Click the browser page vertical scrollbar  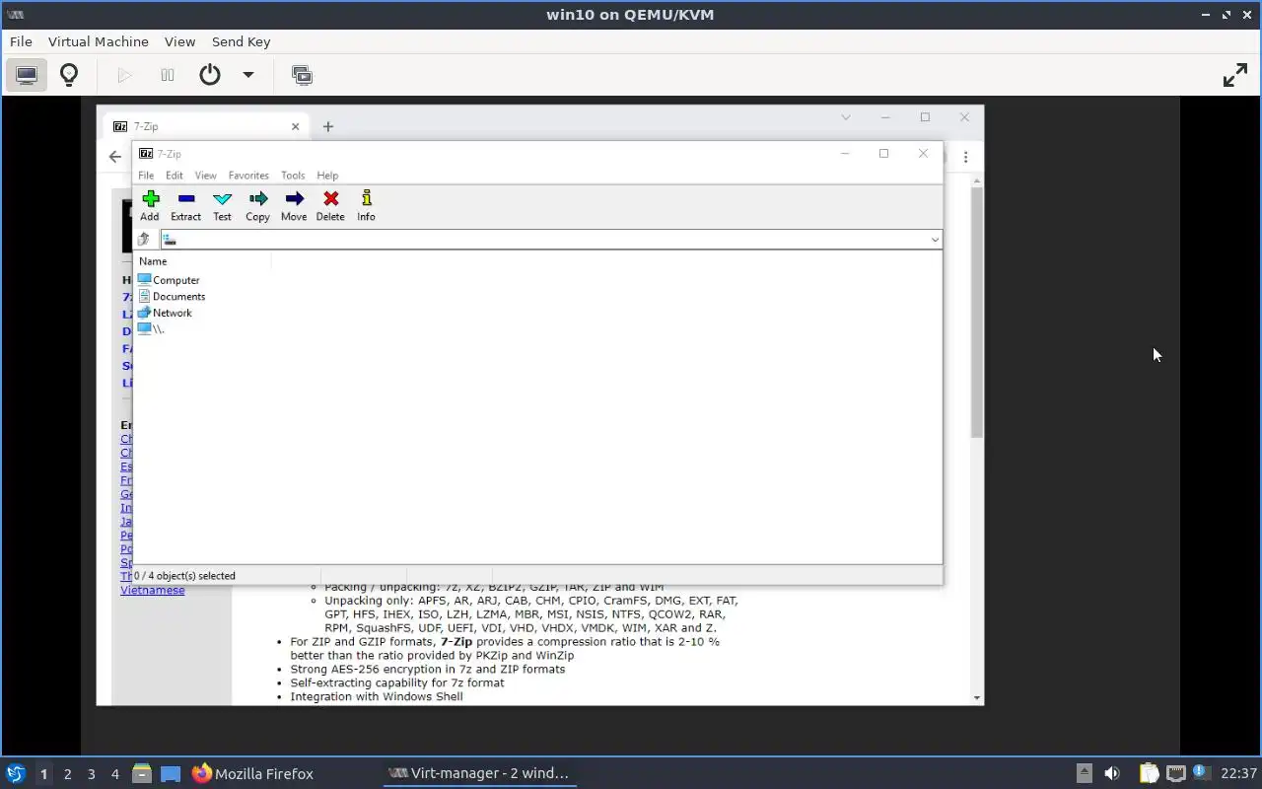pos(977,311)
